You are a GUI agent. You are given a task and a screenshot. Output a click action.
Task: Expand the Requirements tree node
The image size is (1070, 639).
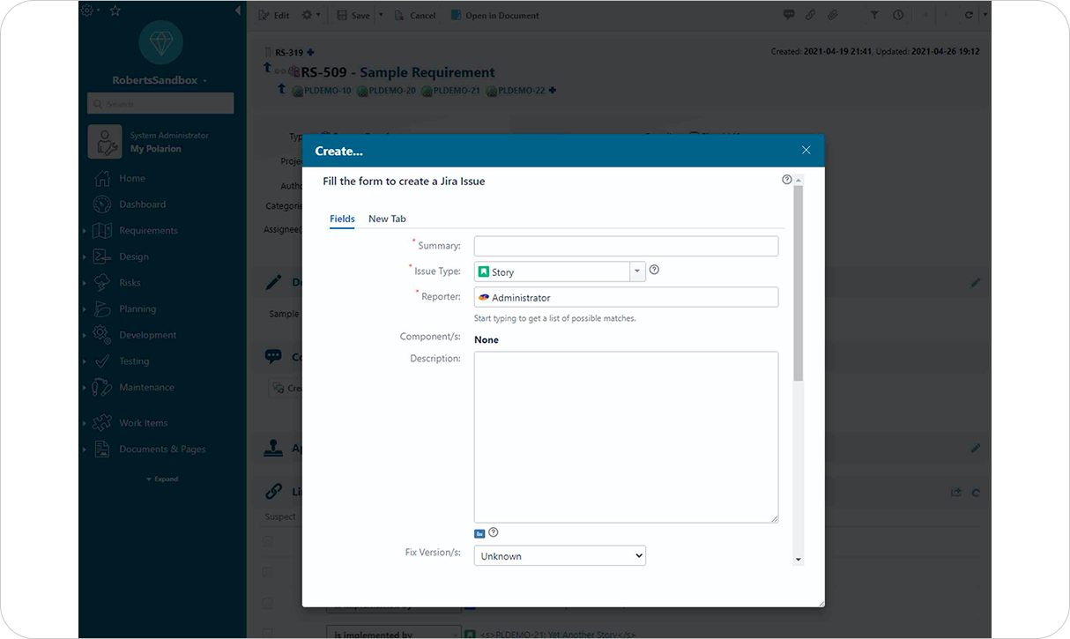[85, 231]
